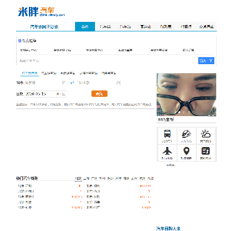Open the high-speed train tile icon

[186, 134]
